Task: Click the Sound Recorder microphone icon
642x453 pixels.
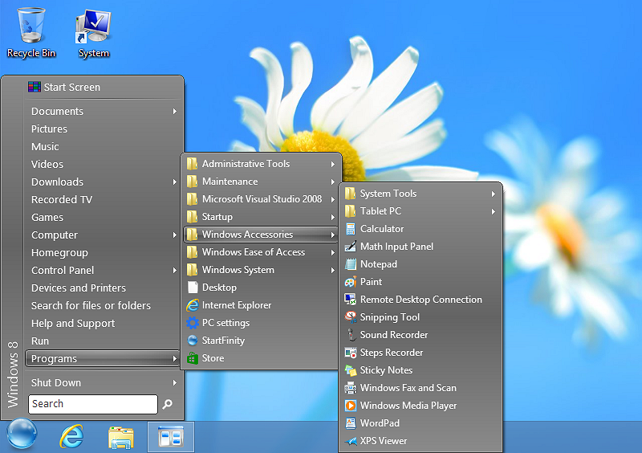Action: [351, 334]
